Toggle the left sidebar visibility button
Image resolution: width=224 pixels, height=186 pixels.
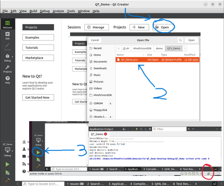pos(18,184)
